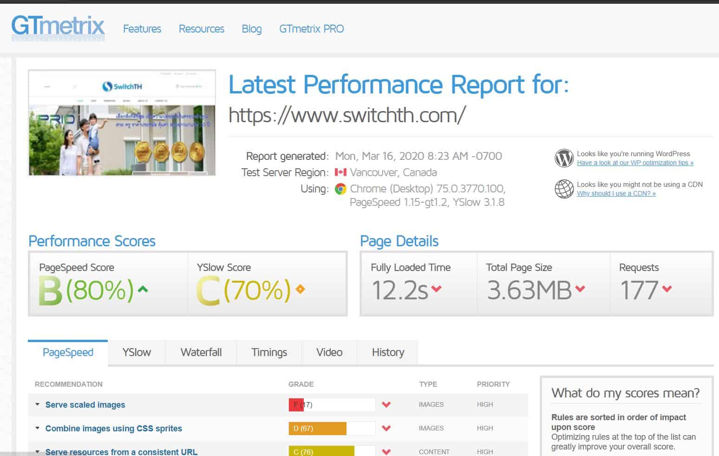
Task: Click the RECOMMENDATION column header
Action: coord(69,384)
